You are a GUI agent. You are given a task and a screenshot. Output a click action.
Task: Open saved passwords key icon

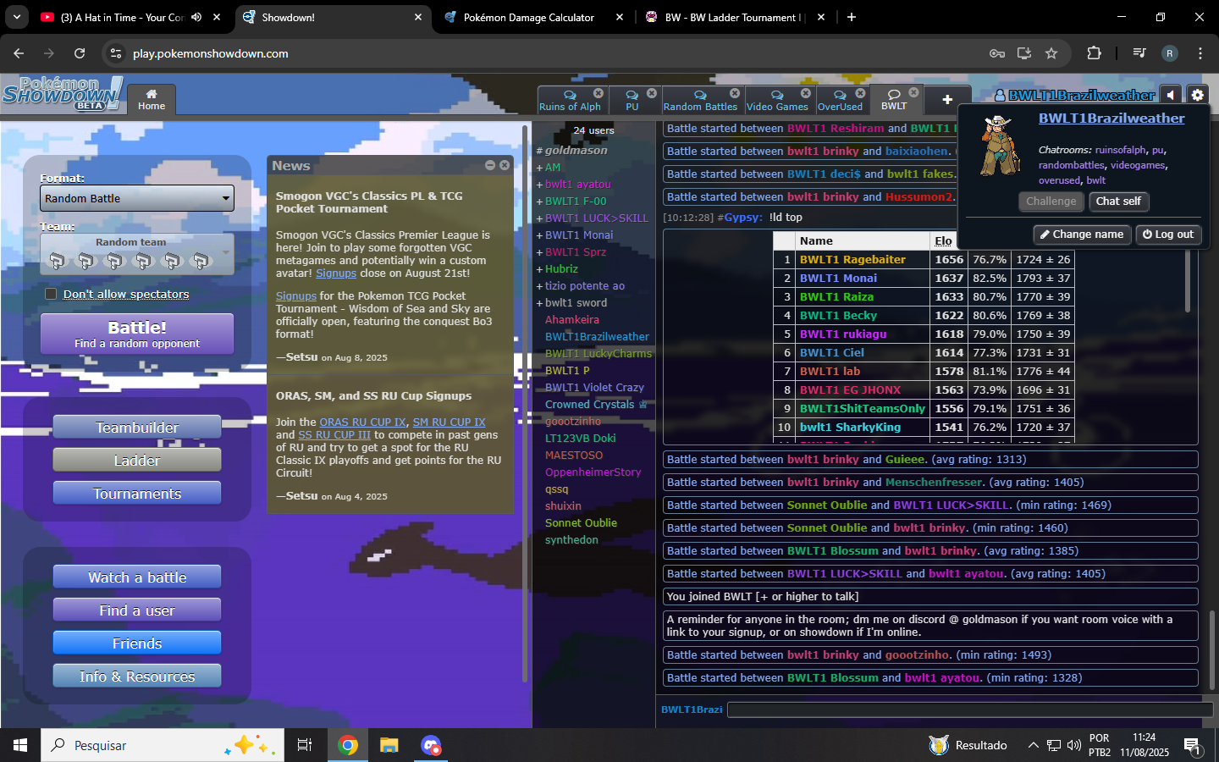point(997,53)
